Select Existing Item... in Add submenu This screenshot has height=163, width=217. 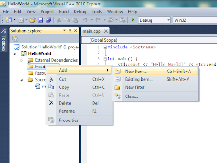[156, 79]
